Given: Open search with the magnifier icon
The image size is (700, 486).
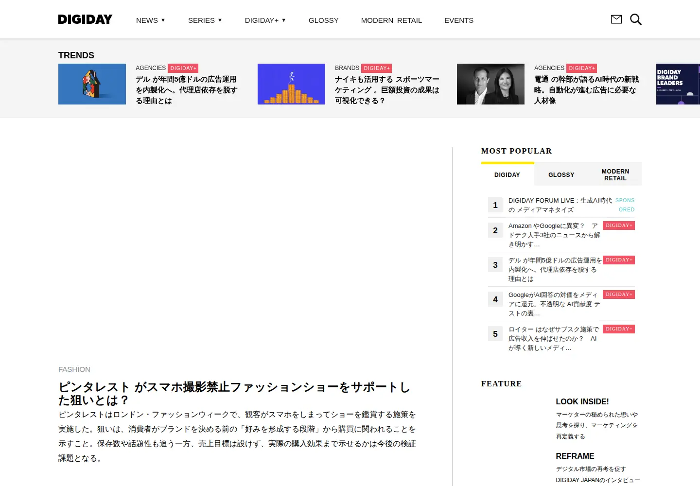Looking at the screenshot, I should click(636, 19).
